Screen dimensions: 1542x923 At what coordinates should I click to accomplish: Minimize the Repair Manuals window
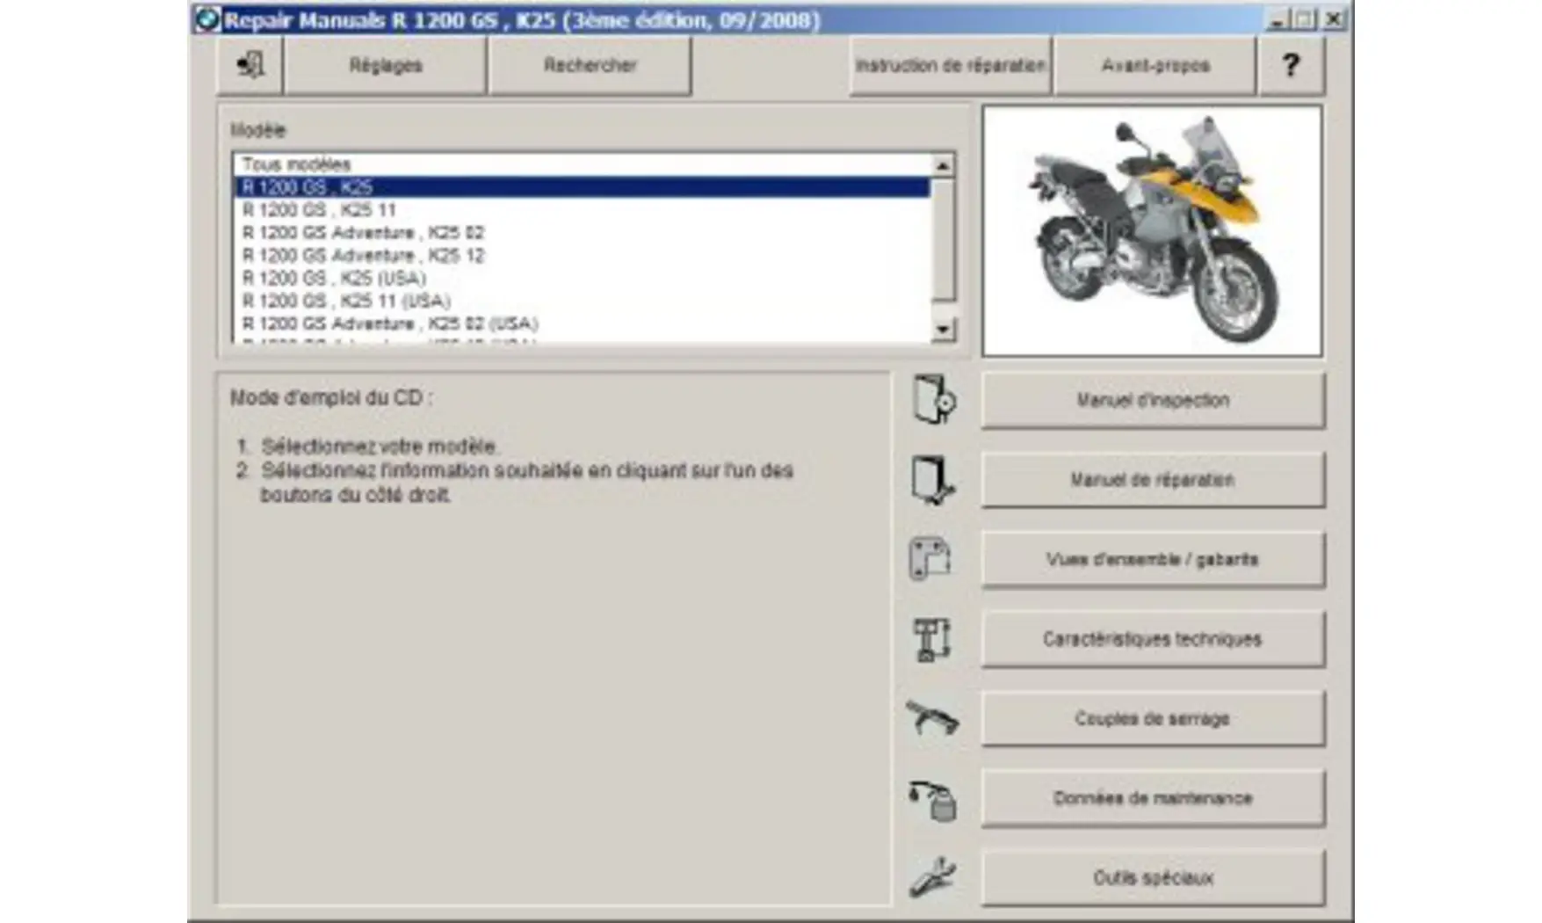[x=1278, y=19]
